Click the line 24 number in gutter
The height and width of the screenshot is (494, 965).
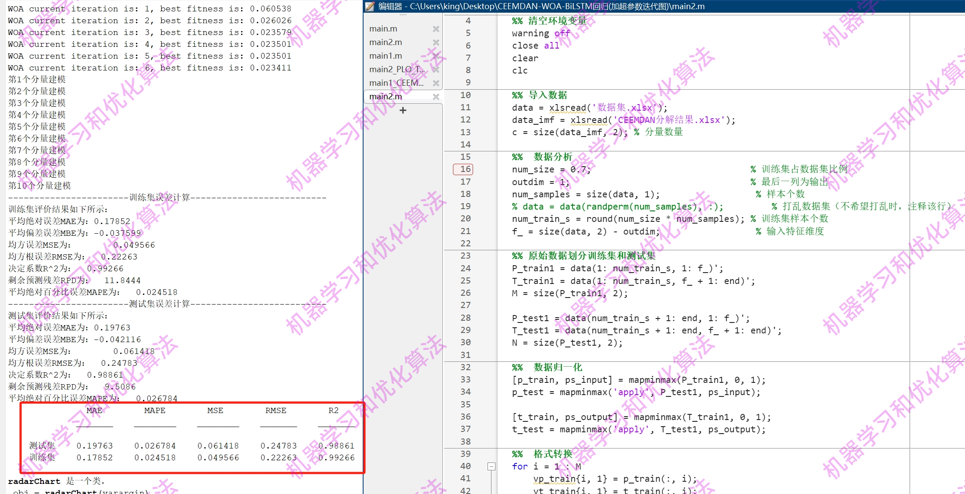(465, 268)
